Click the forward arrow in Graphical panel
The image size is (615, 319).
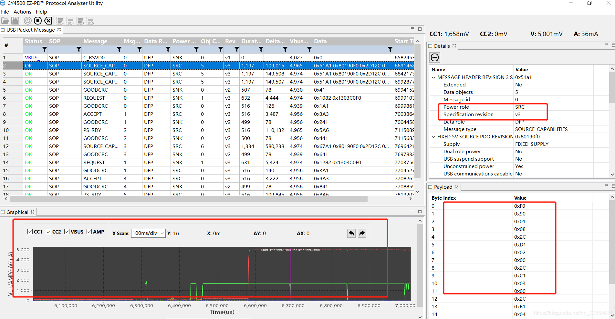(x=362, y=233)
